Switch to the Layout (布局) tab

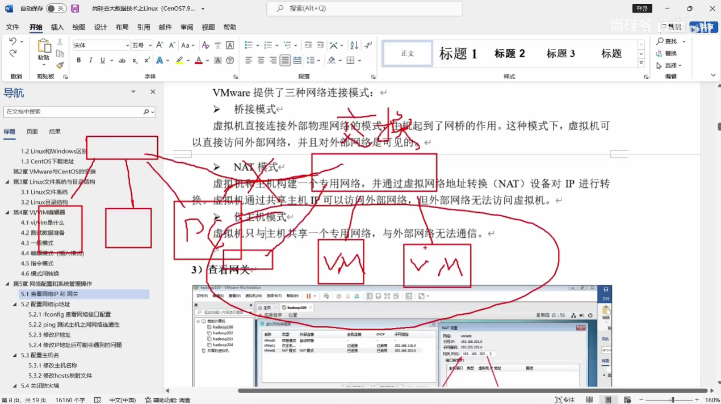coord(122,27)
